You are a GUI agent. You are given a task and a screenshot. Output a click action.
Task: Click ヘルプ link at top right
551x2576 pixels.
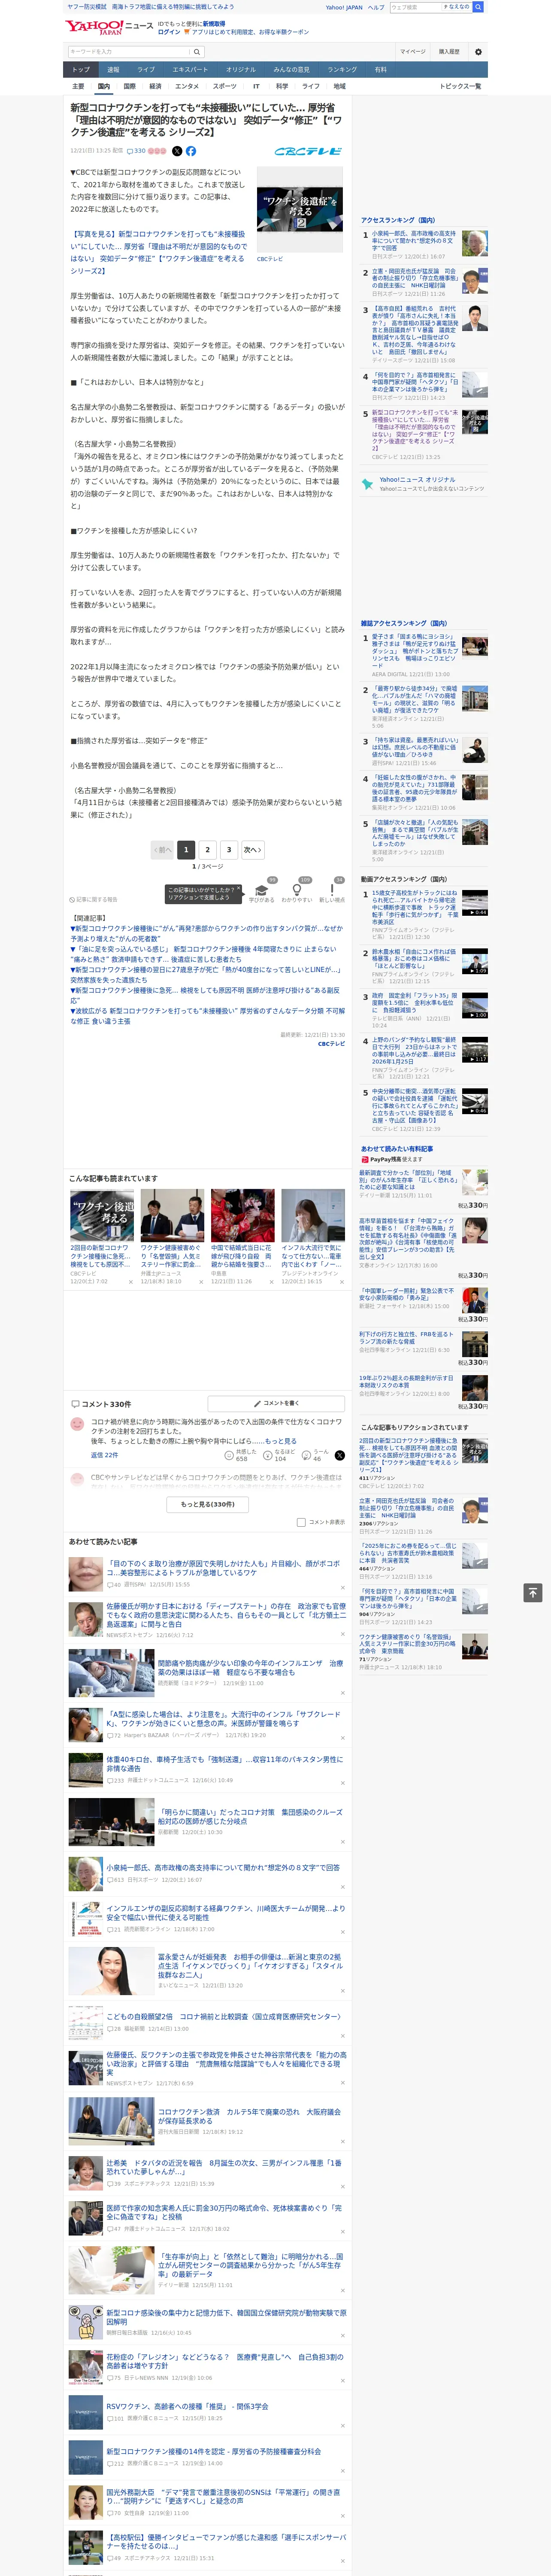click(x=375, y=7)
